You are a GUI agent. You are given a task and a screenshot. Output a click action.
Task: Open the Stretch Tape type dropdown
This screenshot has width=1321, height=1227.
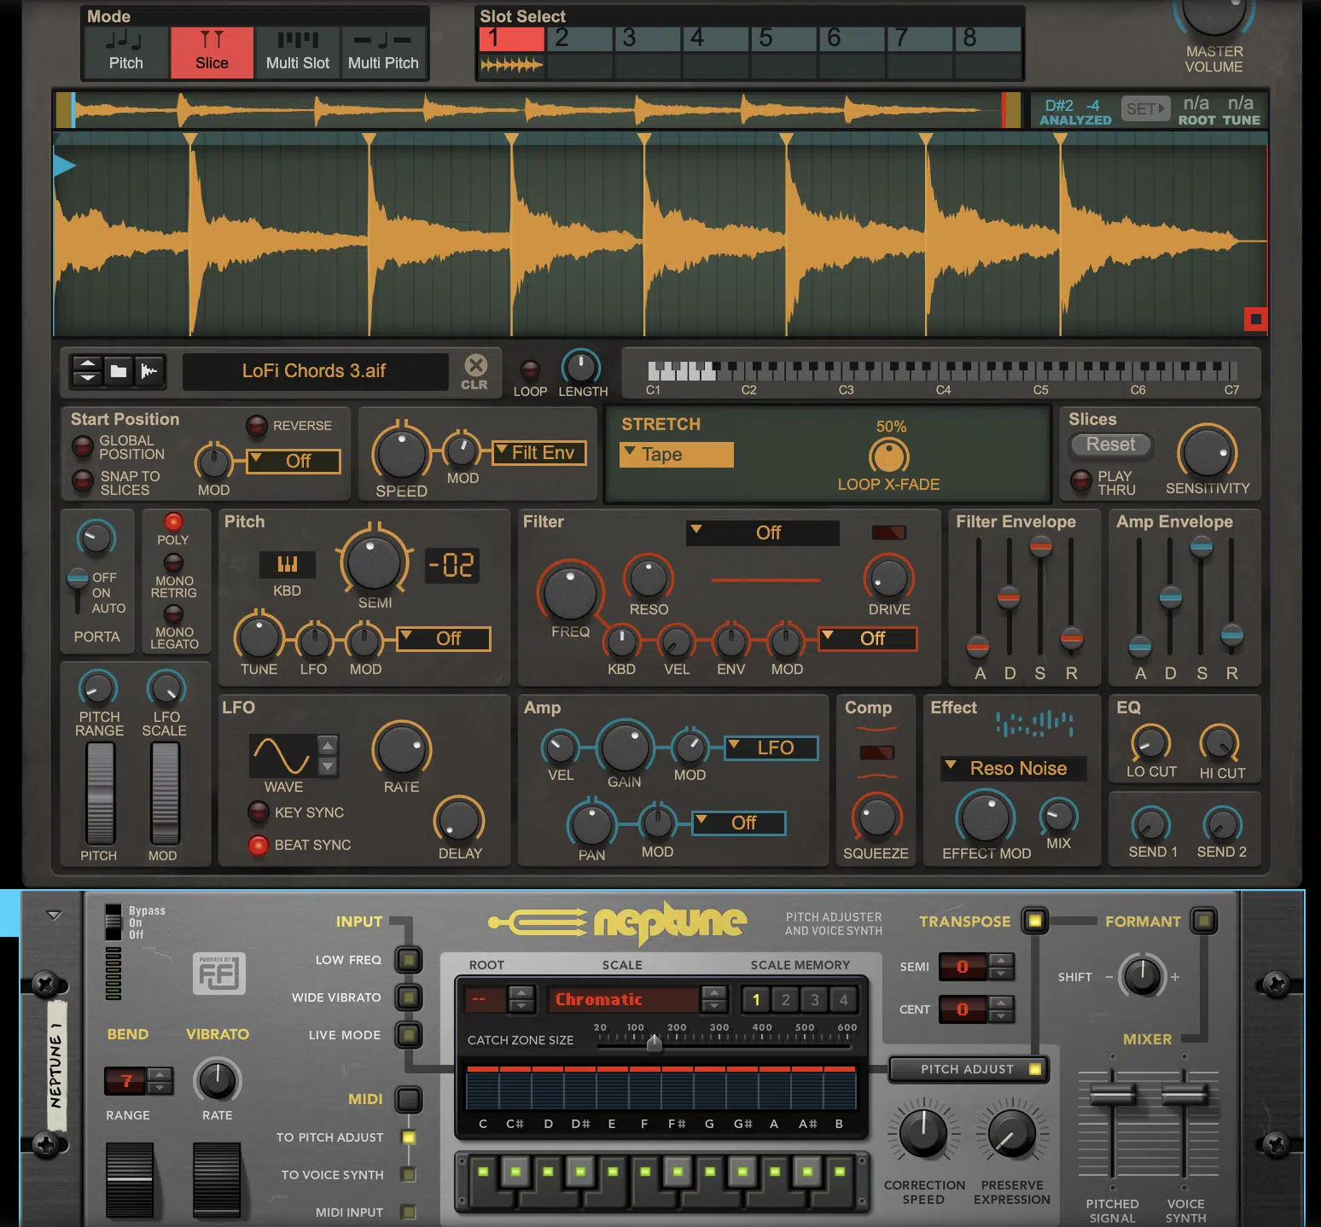(x=677, y=455)
